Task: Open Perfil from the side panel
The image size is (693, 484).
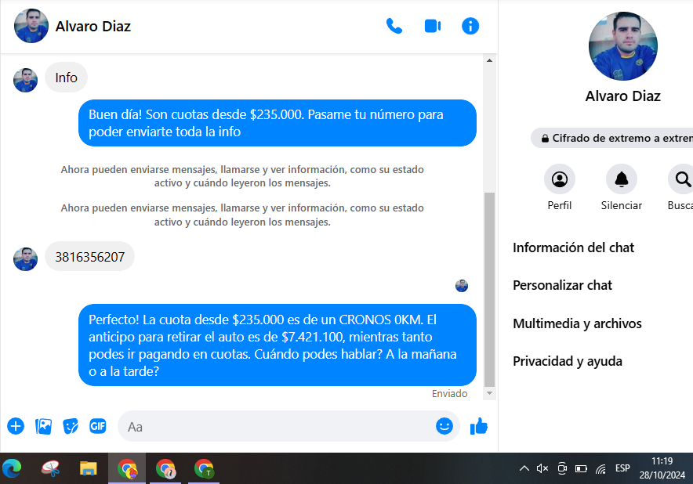Action: 560,179
